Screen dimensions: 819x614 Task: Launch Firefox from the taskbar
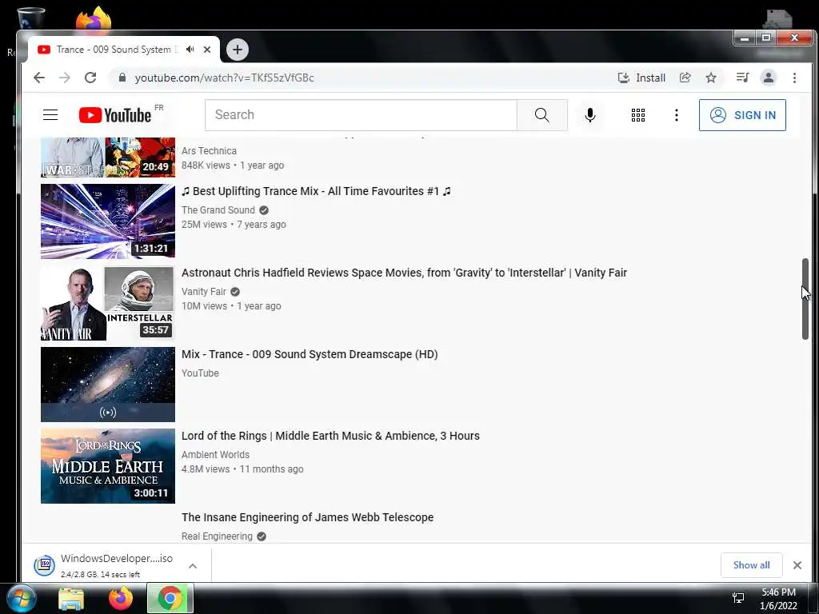(x=121, y=598)
